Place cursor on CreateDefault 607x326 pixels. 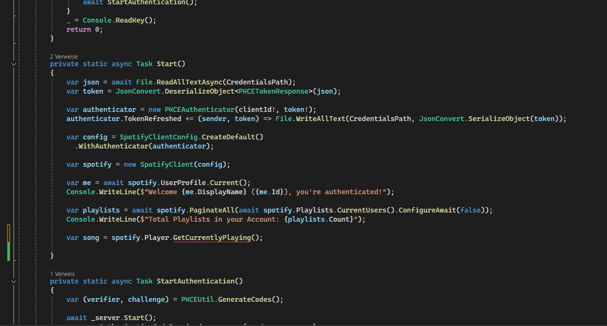tap(228, 137)
